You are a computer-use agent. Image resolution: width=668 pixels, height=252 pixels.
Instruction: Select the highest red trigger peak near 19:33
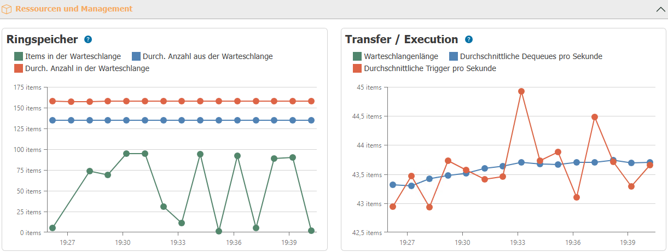(521, 91)
